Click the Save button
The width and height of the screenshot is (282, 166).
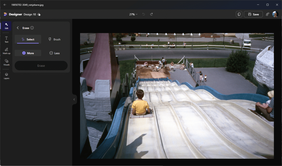coord(253,14)
